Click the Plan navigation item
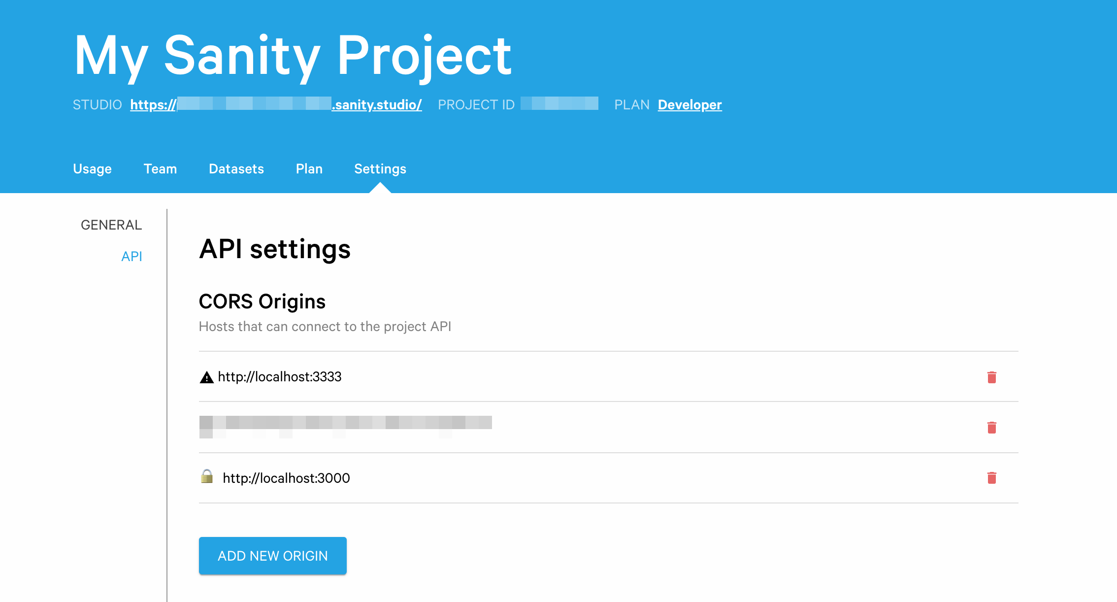Screen dimensions: 1117x602 click(x=308, y=169)
